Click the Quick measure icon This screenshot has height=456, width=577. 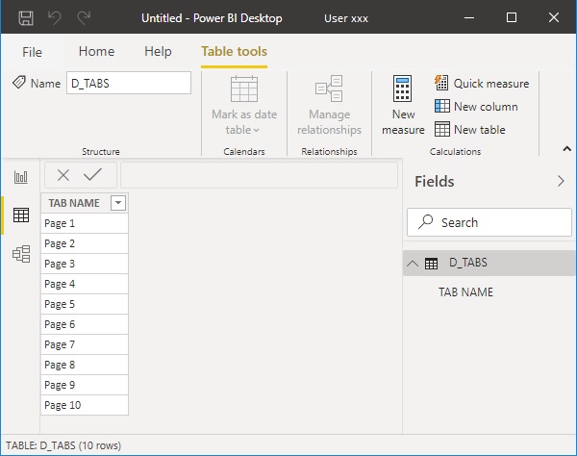coord(441,83)
